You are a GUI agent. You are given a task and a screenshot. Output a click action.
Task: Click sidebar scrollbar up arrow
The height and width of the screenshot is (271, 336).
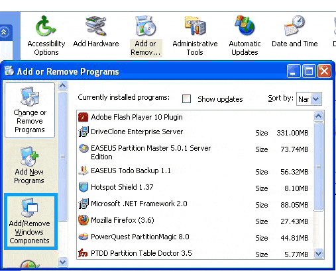coord(63,85)
